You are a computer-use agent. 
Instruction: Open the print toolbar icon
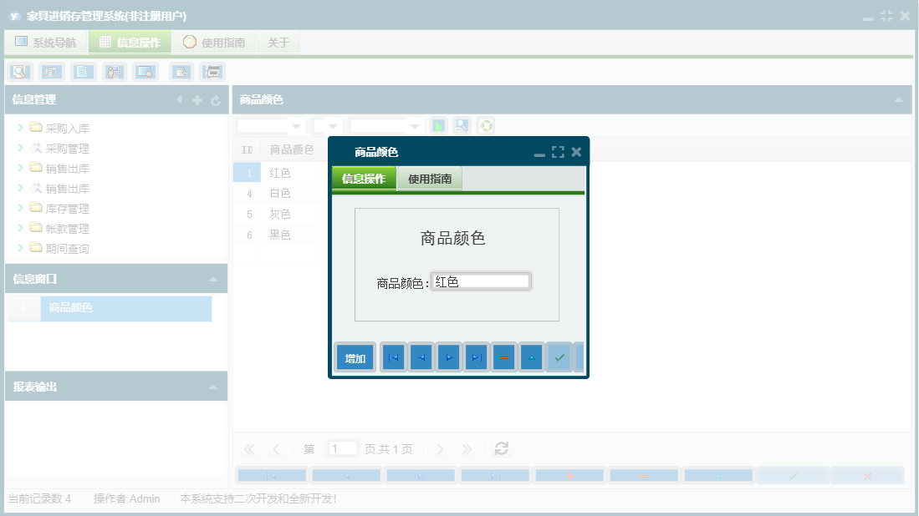(x=212, y=72)
